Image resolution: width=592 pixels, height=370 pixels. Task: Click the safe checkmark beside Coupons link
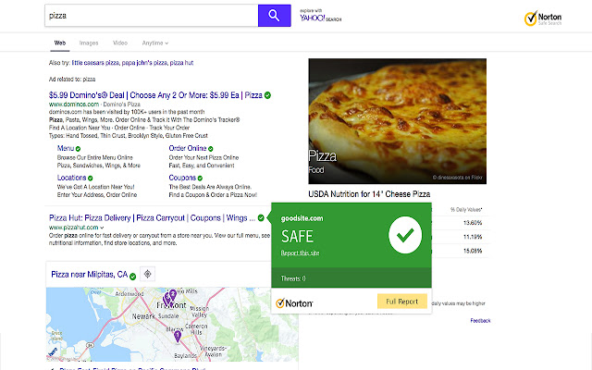point(201,178)
